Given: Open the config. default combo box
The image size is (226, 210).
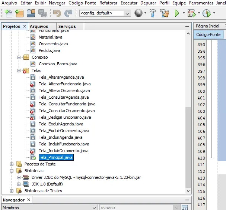Looking at the screenshot, I should [x=105, y=13].
